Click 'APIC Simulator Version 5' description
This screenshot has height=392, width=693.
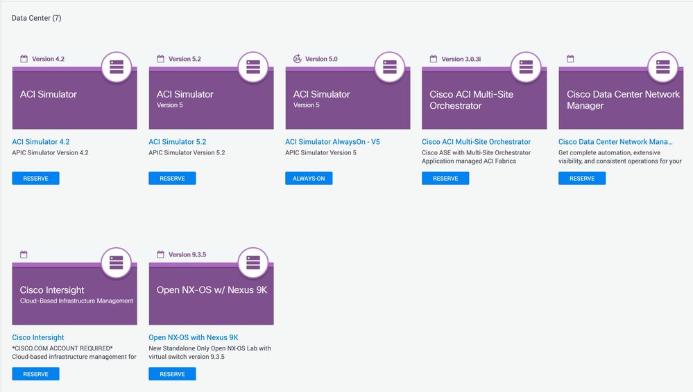320,153
